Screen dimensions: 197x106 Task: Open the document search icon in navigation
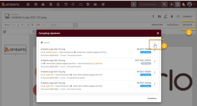click(x=88, y=4)
